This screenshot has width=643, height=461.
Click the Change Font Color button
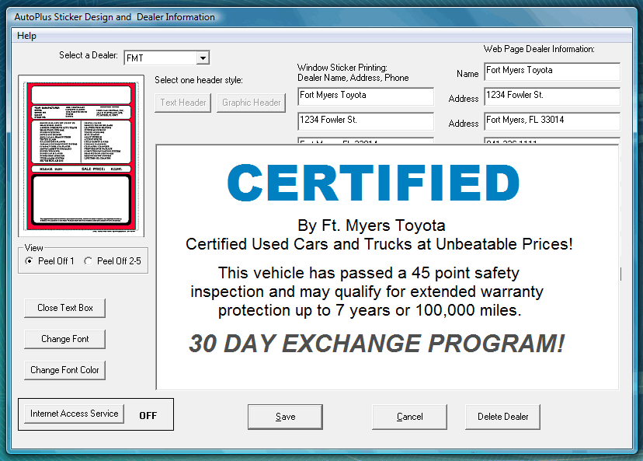coord(64,370)
